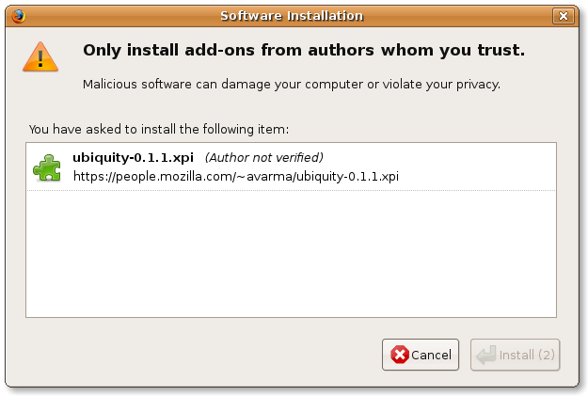Click the word "trust" in the bold heading
This screenshot has height=396, width=588.
pos(498,50)
